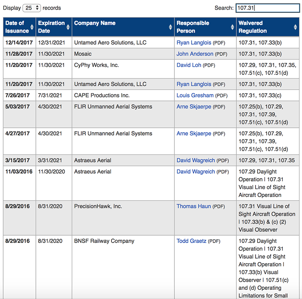Select the 12/14/2017 issuance date cell

point(19,42)
